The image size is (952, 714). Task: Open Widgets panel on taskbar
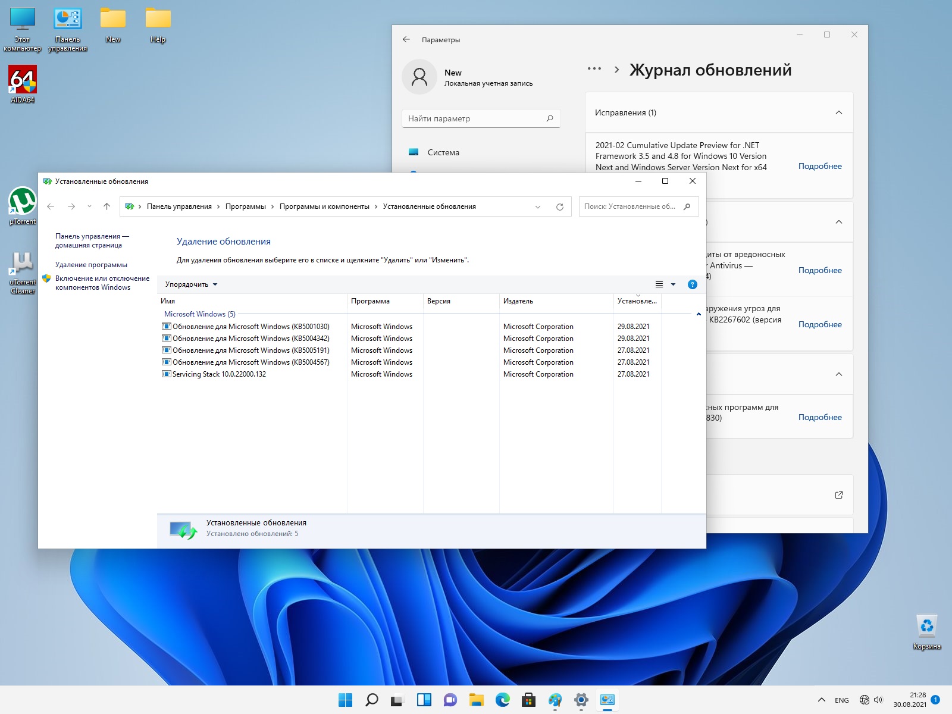[x=424, y=700]
